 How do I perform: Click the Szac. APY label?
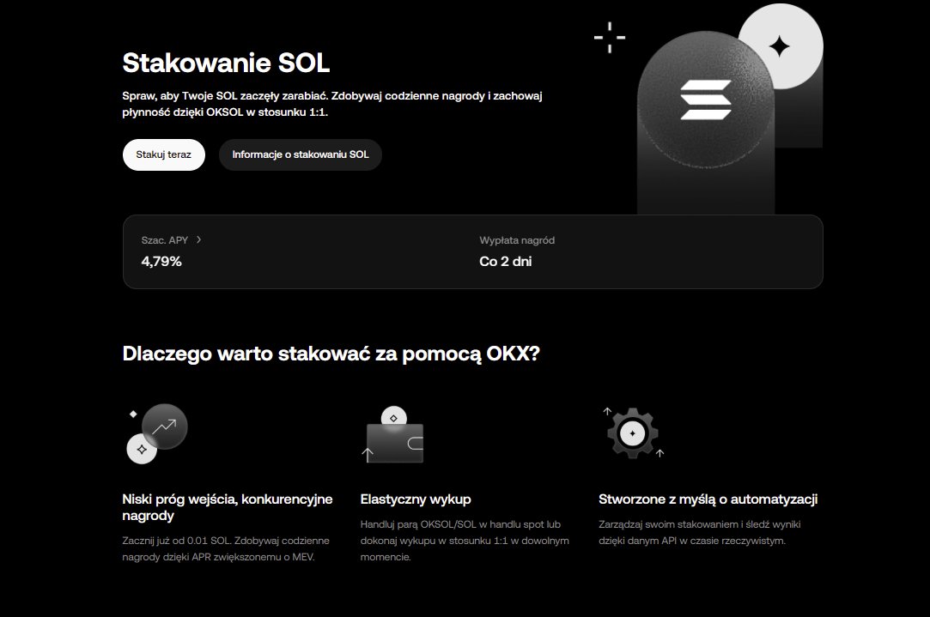point(164,240)
